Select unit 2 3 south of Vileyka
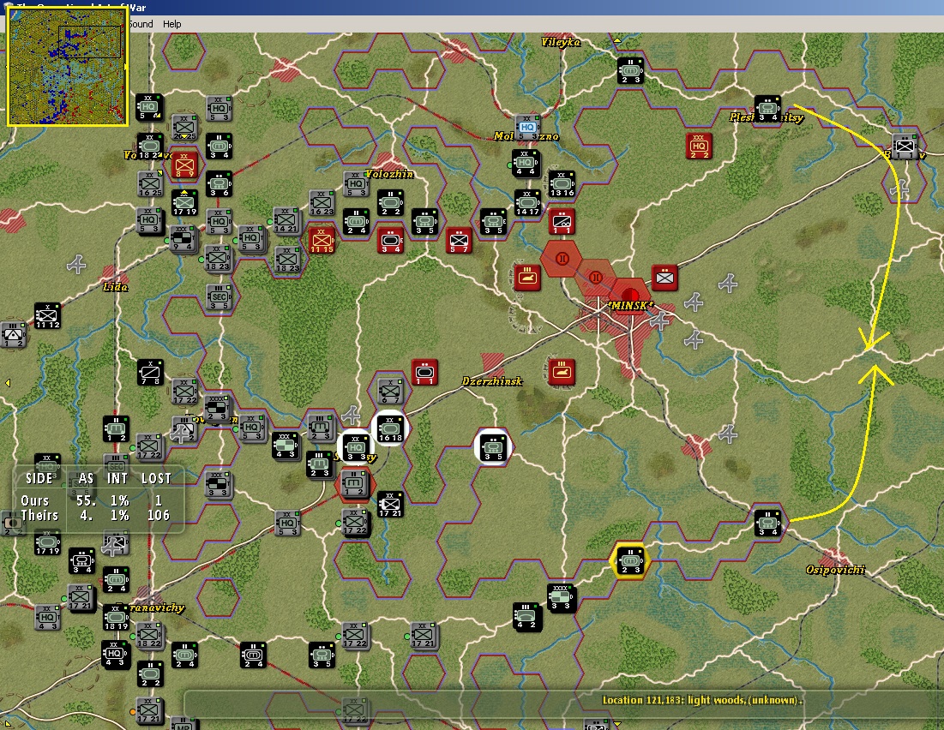 pos(630,71)
